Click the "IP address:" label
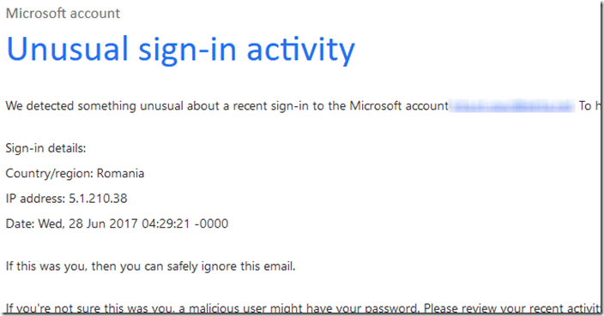Image resolution: width=604 pixels, height=316 pixels. coord(35,199)
